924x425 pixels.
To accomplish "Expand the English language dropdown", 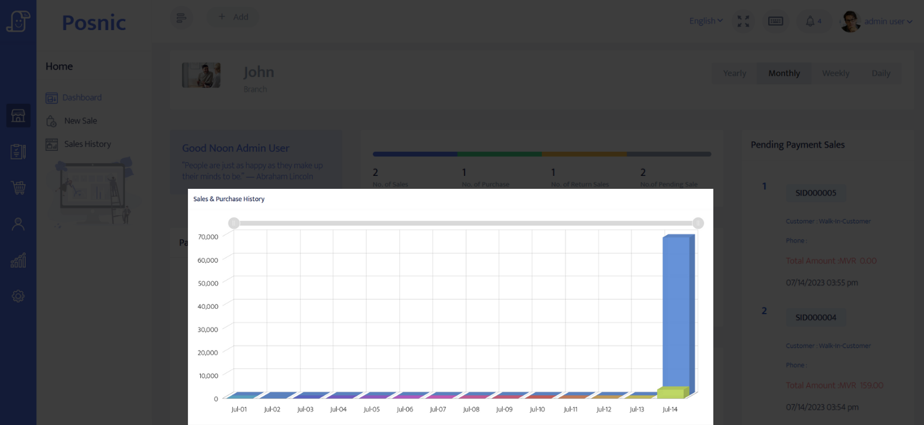I will (706, 21).
